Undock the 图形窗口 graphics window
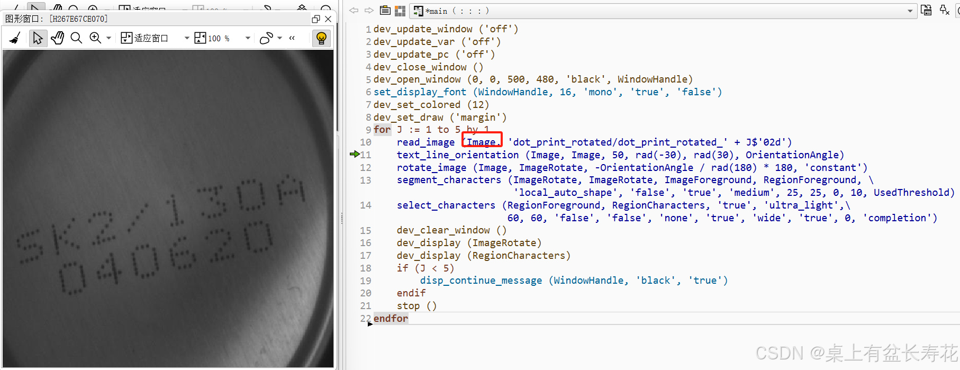Image resolution: width=960 pixels, height=370 pixels. point(316,19)
